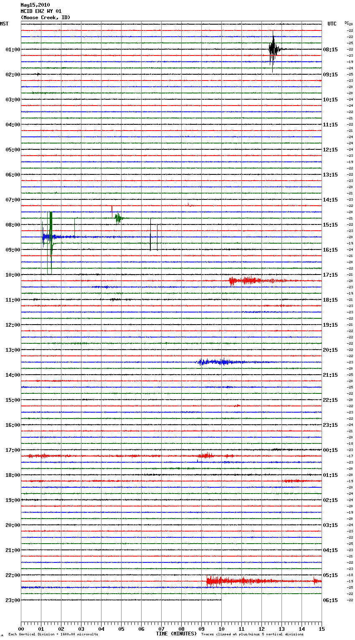Click the station code MCID EHZ WY 01

click(41, 11)
